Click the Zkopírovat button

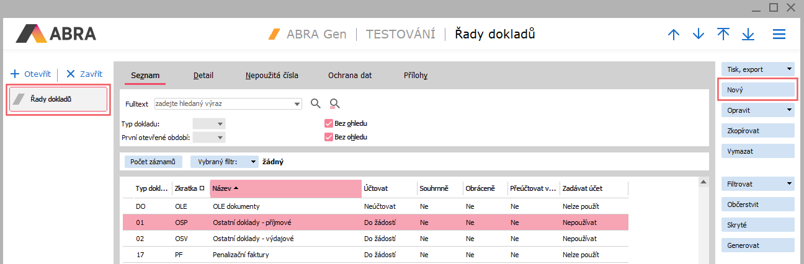[757, 131]
